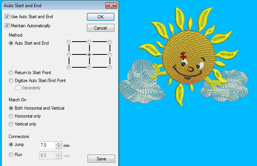
Task: Select Digitize Auto Start/End Point option
Action: pyautogui.click(x=11, y=81)
